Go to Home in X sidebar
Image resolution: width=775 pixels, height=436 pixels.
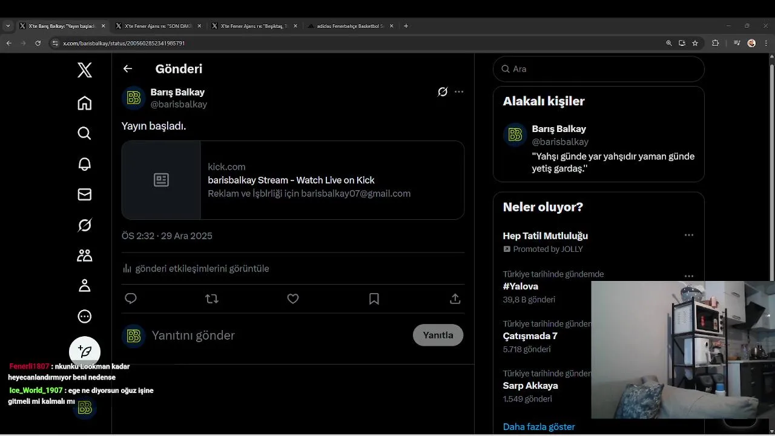85,103
